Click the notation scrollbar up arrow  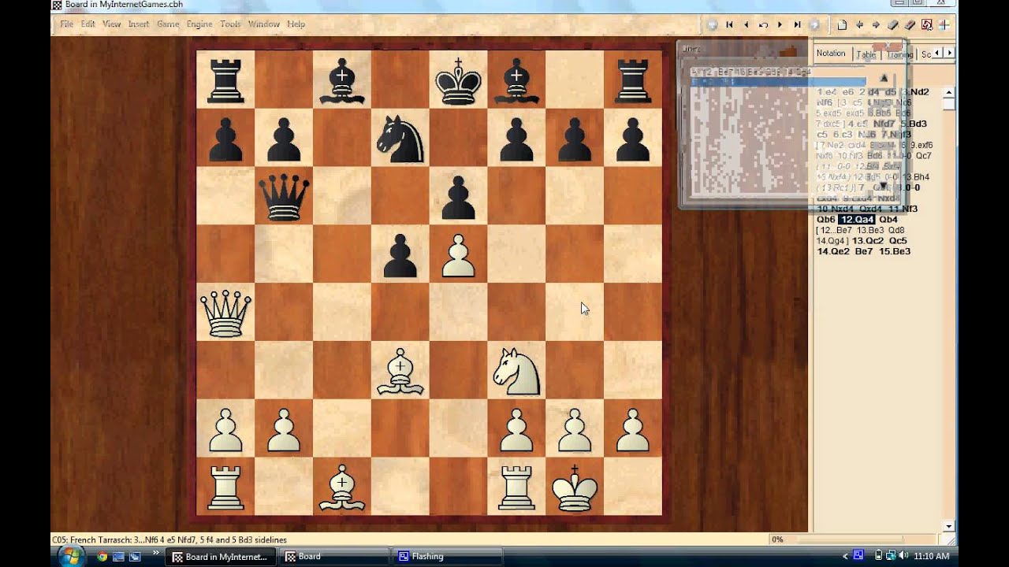949,92
